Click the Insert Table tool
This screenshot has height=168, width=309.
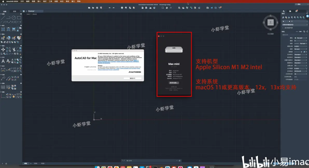[x=3, y=87]
